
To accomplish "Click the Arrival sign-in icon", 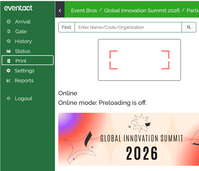I will coord(8,22).
